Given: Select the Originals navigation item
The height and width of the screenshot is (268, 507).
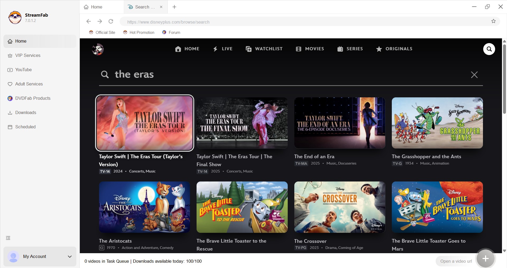Looking at the screenshot, I should pyautogui.click(x=394, y=49).
